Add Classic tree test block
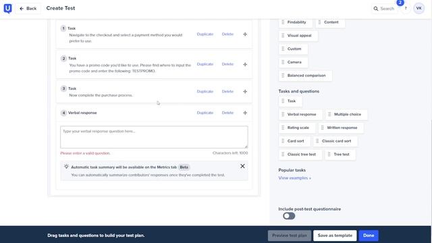Viewport: 432px width, 243px height. click(x=300, y=155)
